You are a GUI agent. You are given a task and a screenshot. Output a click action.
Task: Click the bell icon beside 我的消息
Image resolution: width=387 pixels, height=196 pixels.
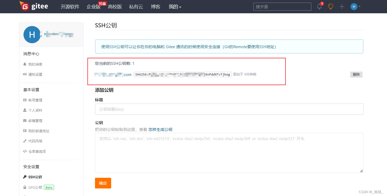[25, 64]
